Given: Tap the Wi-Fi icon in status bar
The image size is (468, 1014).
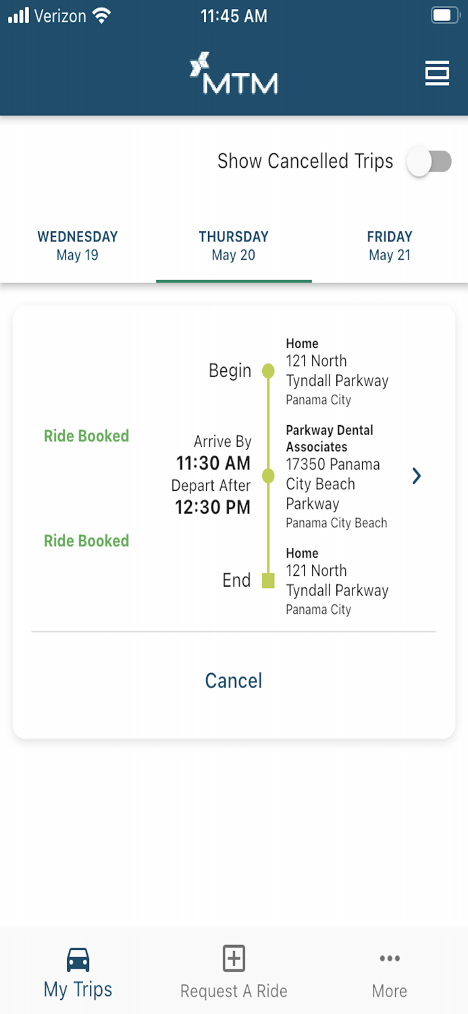Looking at the screenshot, I should tap(102, 16).
